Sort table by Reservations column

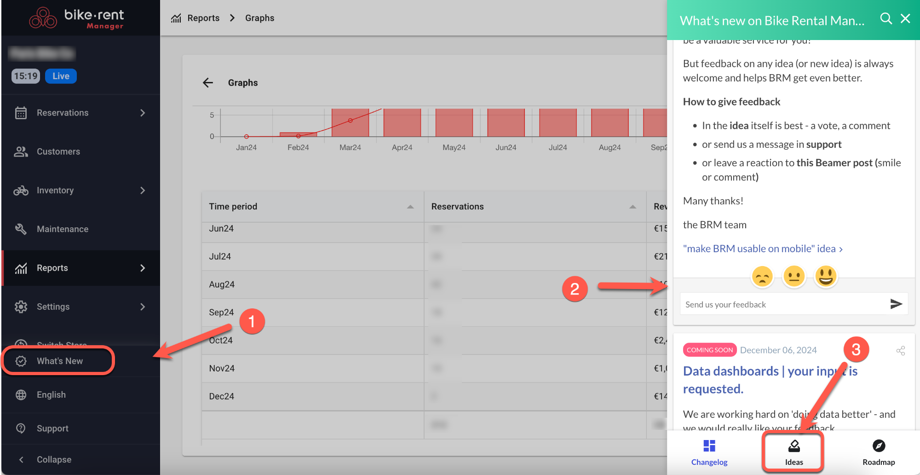click(632, 207)
